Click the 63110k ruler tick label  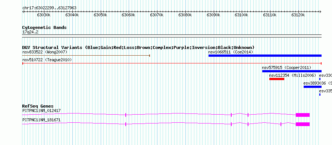(270, 15)
